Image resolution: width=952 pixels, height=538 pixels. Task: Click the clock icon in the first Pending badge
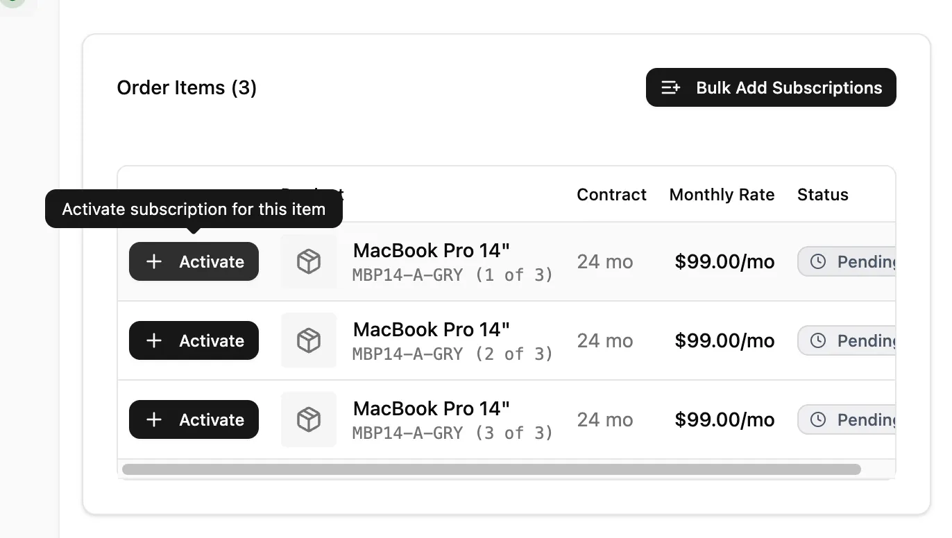coord(819,261)
